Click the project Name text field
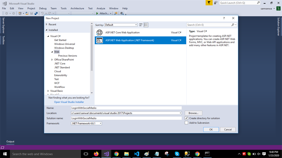 coord(126,108)
